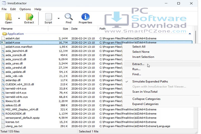Viewport: 201px width, 134px height.
Task: Click Run... in the context menu
Action: click(137, 69)
